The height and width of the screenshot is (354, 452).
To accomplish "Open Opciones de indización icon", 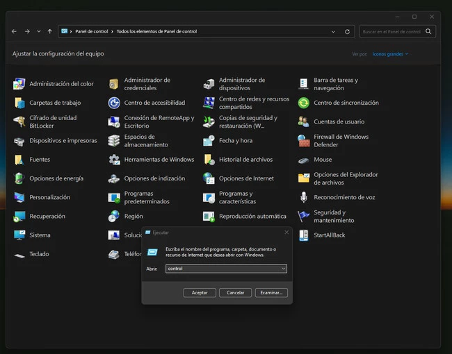I will point(114,178).
